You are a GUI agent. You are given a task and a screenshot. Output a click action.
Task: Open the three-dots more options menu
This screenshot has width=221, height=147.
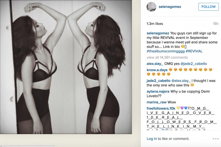click(x=216, y=139)
